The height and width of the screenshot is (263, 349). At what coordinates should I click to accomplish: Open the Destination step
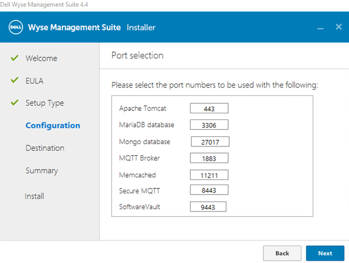point(45,148)
